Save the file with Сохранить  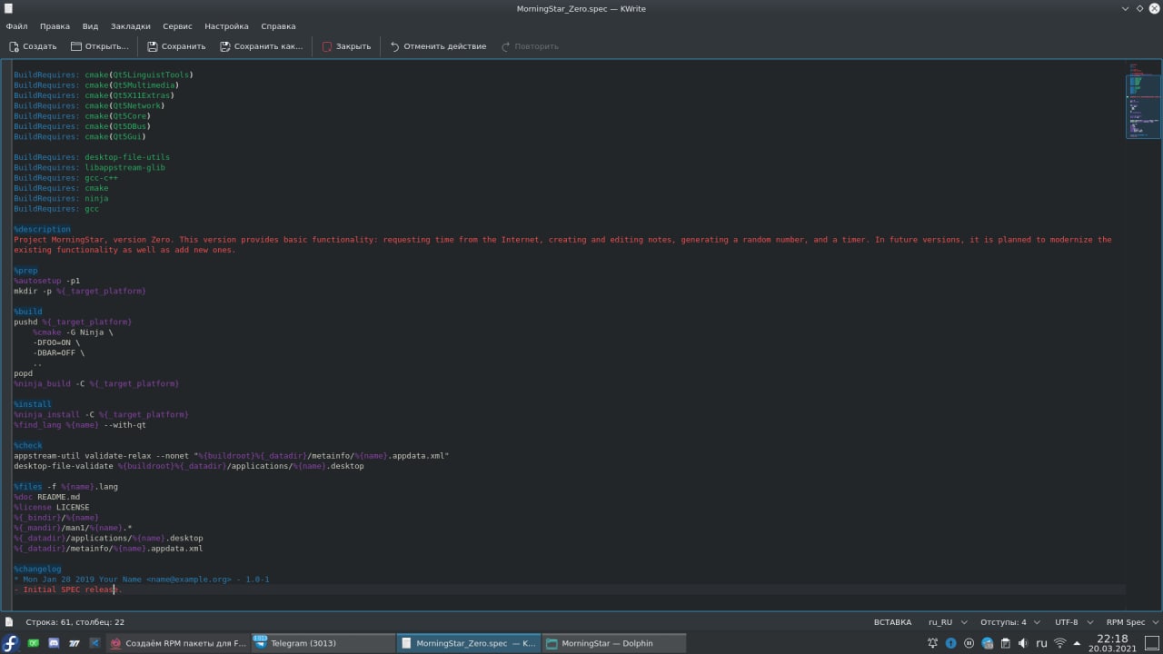tap(176, 46)
